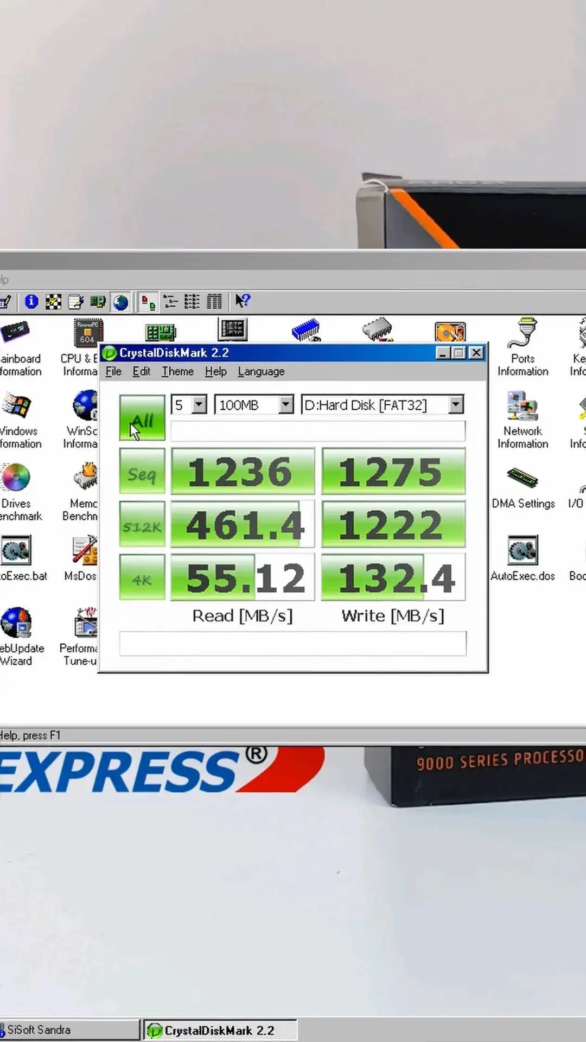
Task: Select CrystalDiskMark 2.2 taskbar button
Action: [x=220, y=1030]
